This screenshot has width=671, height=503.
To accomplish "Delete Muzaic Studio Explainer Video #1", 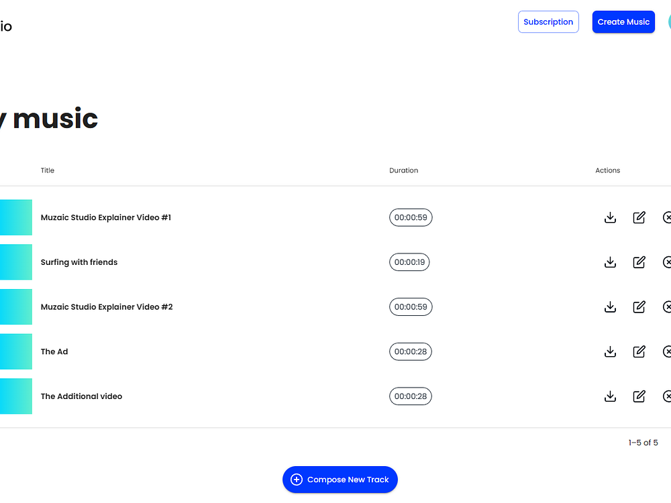I will 667,217.
